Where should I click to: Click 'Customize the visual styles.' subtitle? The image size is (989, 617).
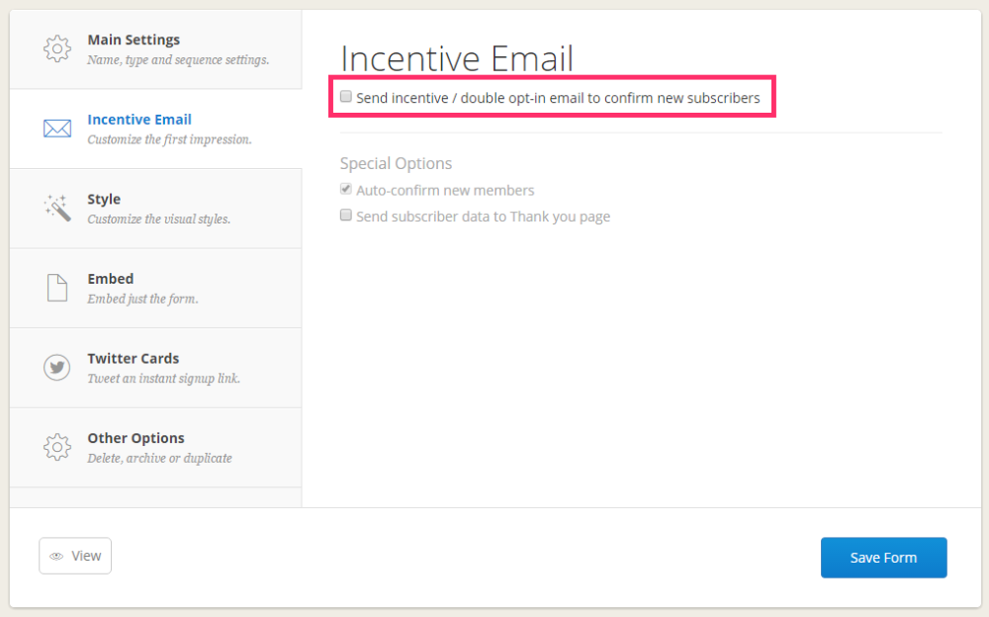pyautogui.click(x=159, y=219)
